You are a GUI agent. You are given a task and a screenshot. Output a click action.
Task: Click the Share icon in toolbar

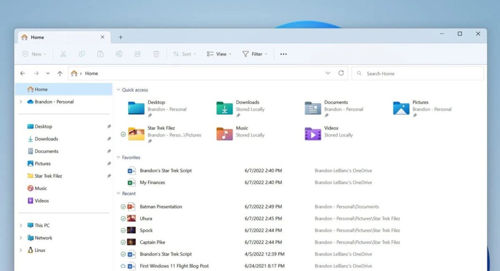click(x=138, y=54)
